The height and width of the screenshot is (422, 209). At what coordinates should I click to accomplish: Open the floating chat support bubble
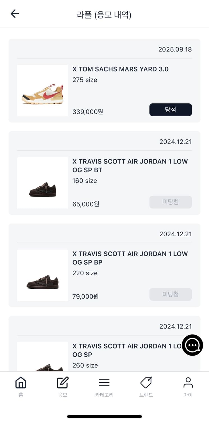tap(192, 345)
